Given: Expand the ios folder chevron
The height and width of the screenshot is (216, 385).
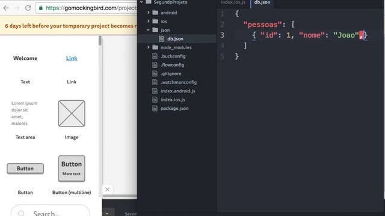Looking at the screenshot, I should 149,22.
